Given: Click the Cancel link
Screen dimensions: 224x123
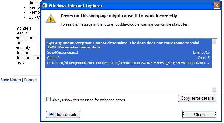Looking at the screenshot, I should click(x=30, y=80).
